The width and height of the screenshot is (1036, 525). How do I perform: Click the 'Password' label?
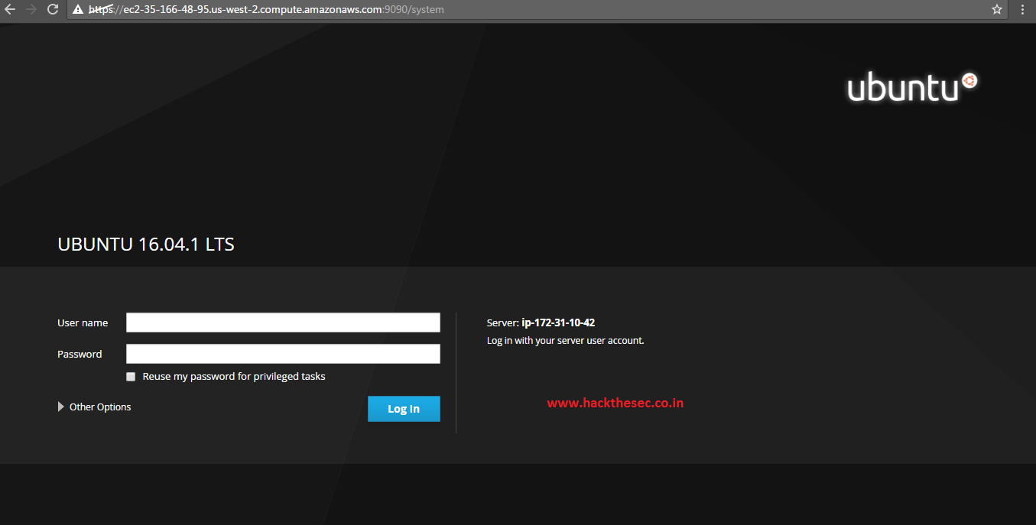(x=80, y=355)
